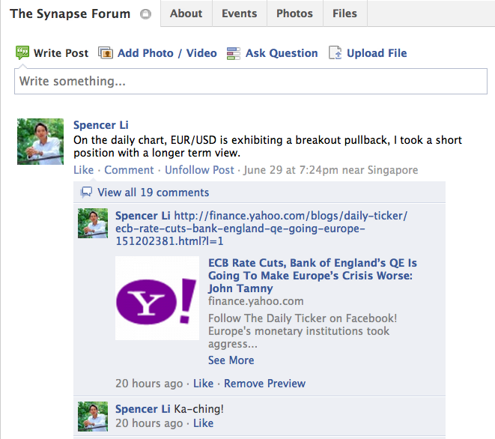Expand article preview with See More
The width and height of the screenshot is (495, 439).
pyautogui.click(x=231, y=360)
